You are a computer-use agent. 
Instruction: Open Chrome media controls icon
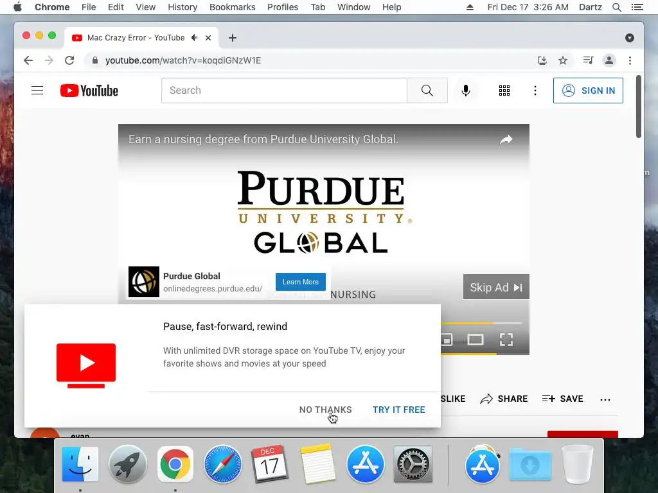[588, 60]
